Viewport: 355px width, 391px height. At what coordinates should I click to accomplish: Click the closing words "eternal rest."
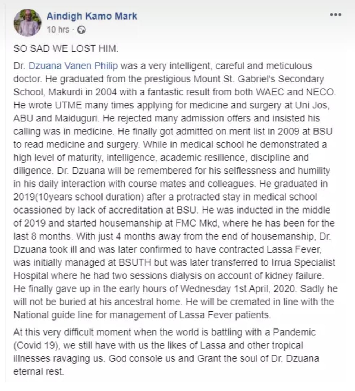(x=38, y=371)
